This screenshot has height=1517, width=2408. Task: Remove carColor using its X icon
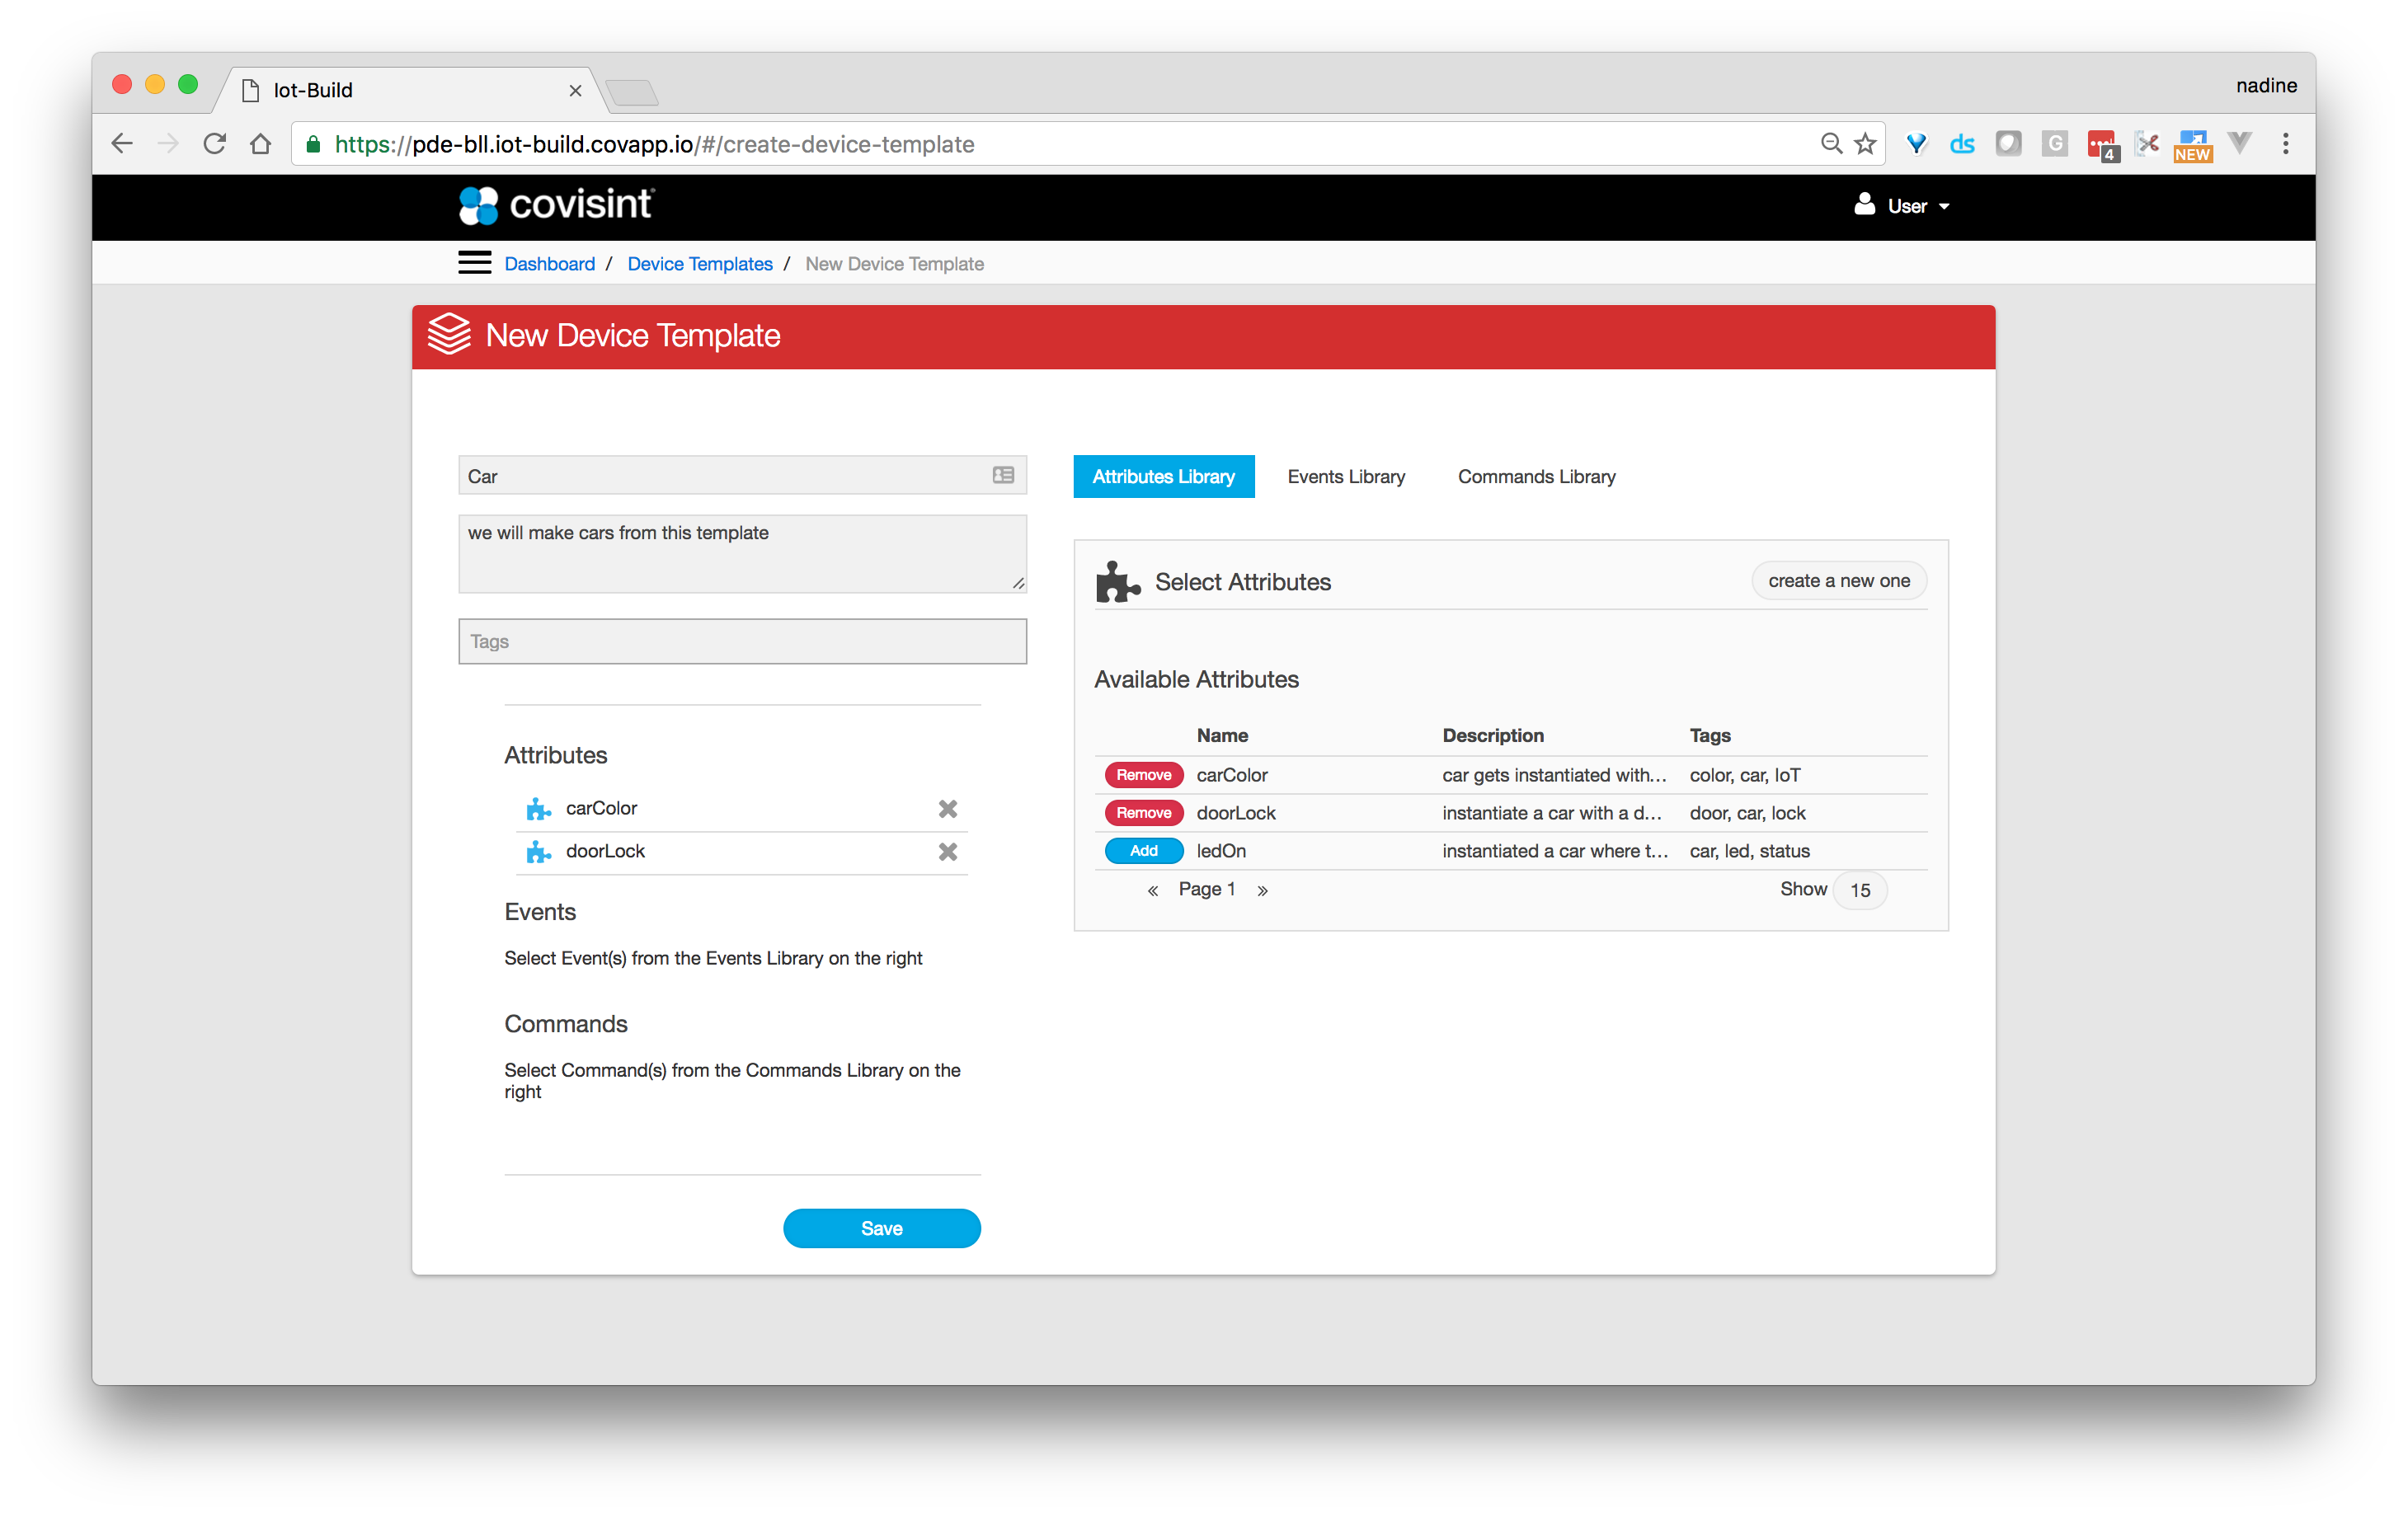click(947, 808)
